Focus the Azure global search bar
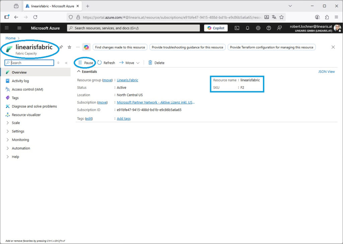The image size is (343, 244). 133,28
